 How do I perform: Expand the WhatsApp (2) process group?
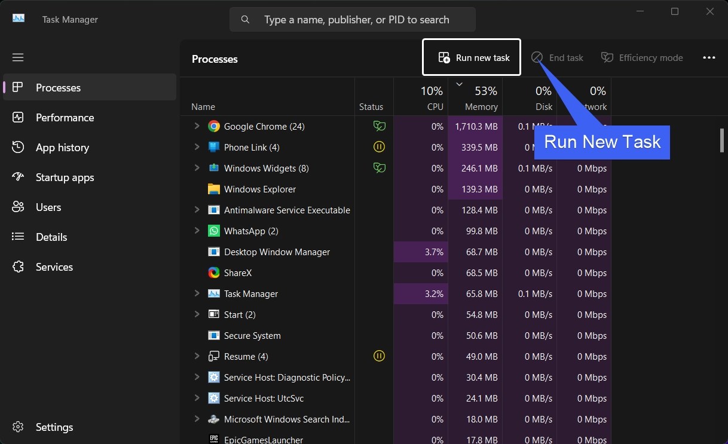197,231
